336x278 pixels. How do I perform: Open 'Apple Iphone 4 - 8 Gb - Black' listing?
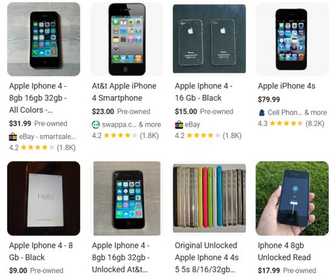(x=41, y=251)
